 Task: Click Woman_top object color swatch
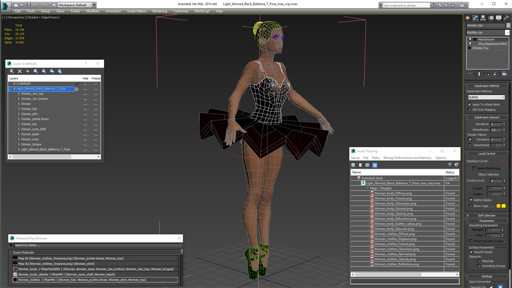pos(508,25)
